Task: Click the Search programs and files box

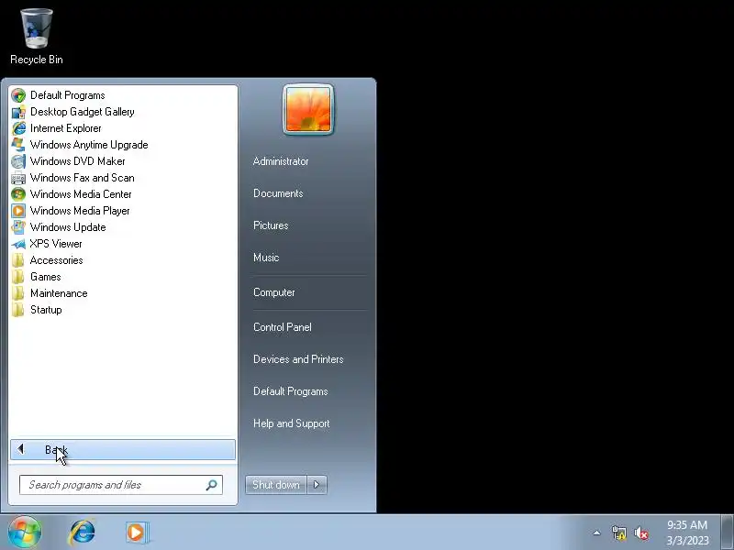Action: pyautogui.click(x=121, y=485)
